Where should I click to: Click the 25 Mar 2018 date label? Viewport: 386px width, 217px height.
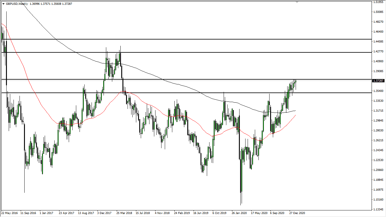click(125, 213)
